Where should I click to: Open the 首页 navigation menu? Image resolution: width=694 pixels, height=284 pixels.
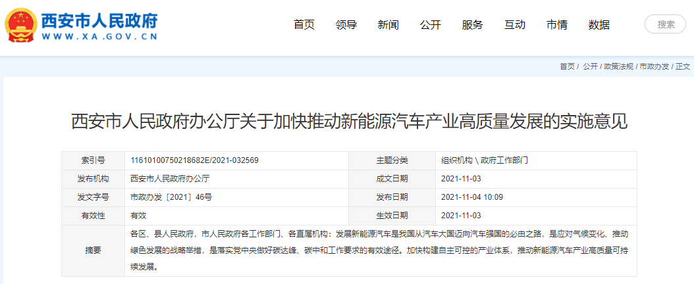tap(304, 25)
